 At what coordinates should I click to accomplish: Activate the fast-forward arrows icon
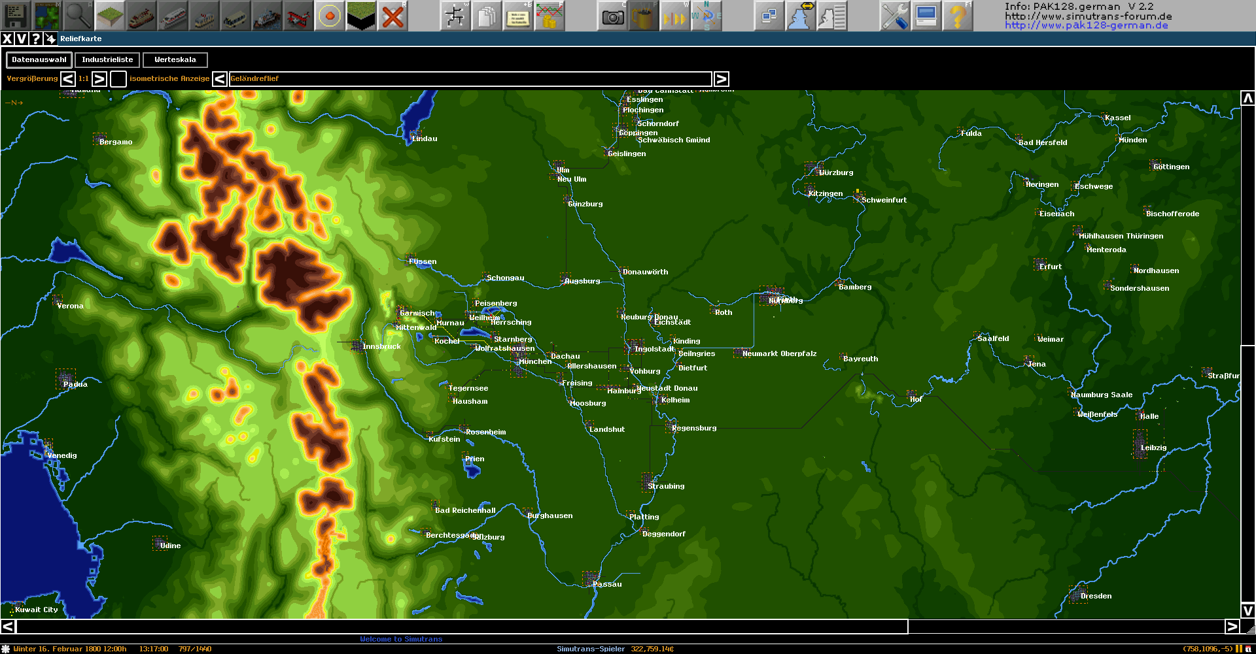point(674,16)
